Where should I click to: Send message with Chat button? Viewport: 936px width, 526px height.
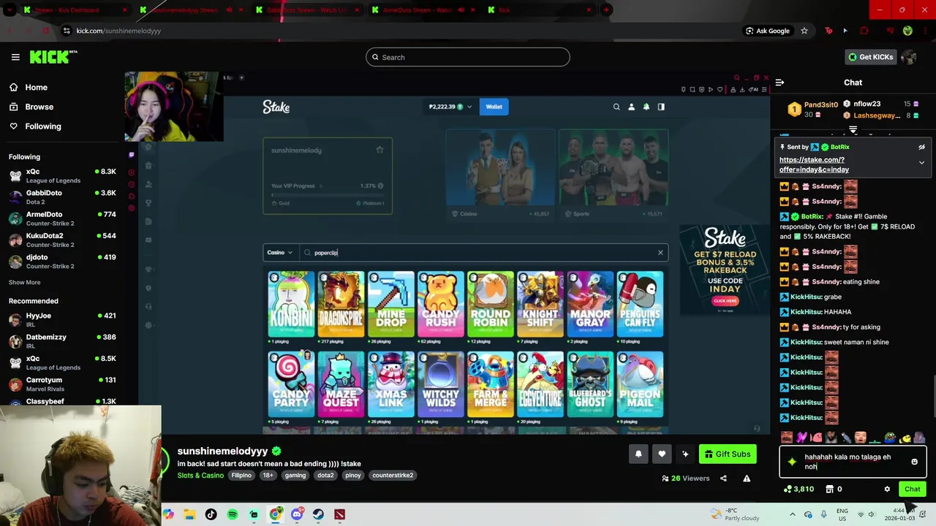(x=912, y=489)
